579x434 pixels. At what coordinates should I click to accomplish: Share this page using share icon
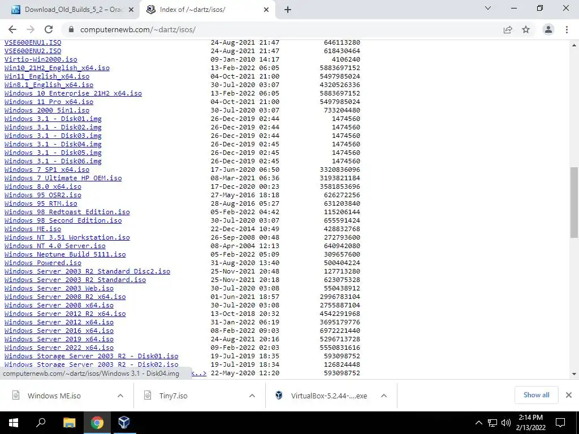point(508,29)
